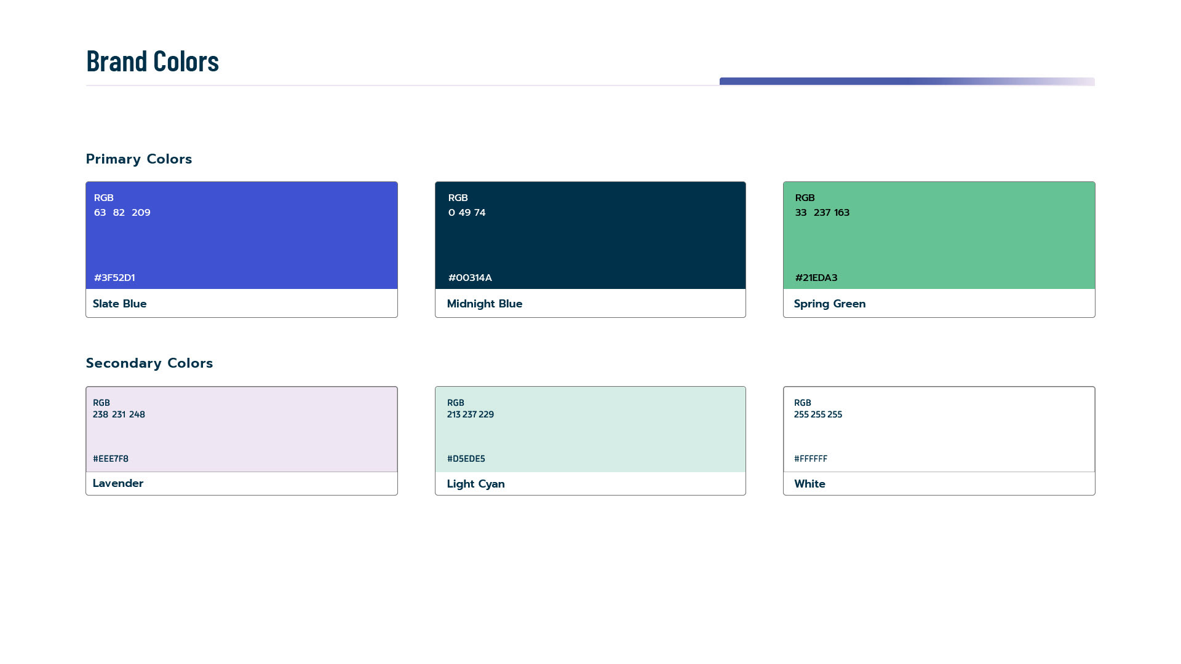Click RGB value 213 237 229
Image resolution: width=1181 pixels, height=664 pixels.
(x=471, y=415)
